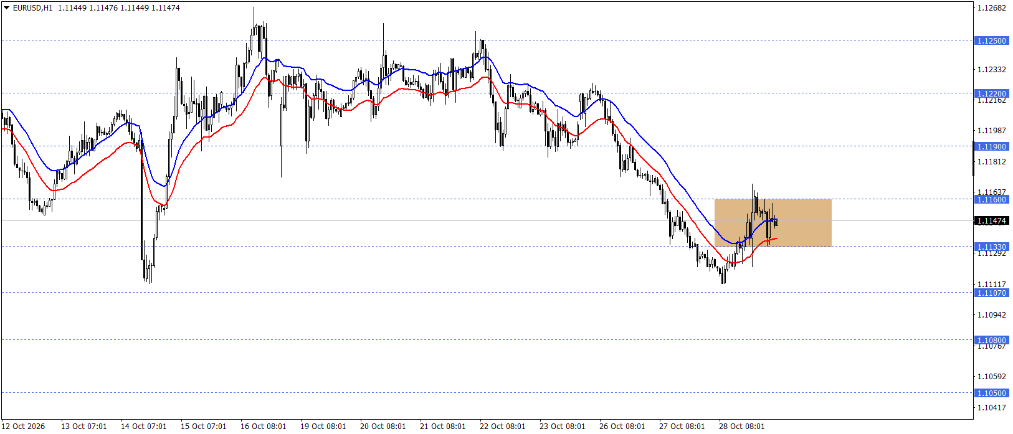This screenshot has width=1013, height=434.
Task: Click the 28 Oct 08:01 time label
Action: (742, 427)
